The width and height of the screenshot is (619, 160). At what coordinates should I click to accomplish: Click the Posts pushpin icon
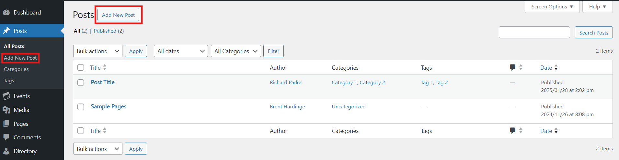click(x=6, y=31)
